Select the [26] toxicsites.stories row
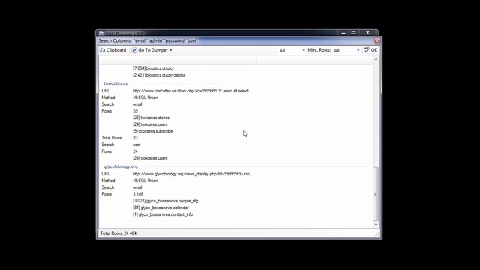 click(x=151, y=118)
